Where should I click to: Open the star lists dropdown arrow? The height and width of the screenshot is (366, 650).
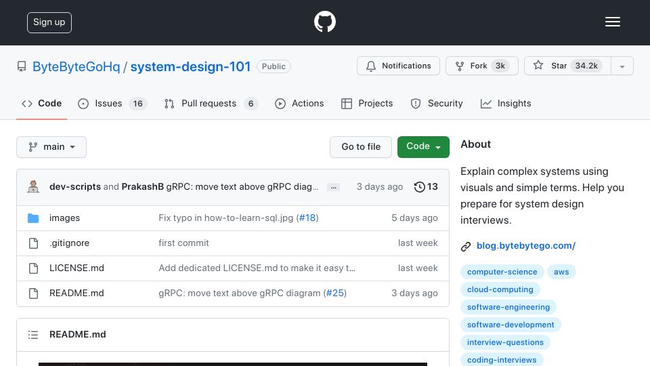(622, 66)
